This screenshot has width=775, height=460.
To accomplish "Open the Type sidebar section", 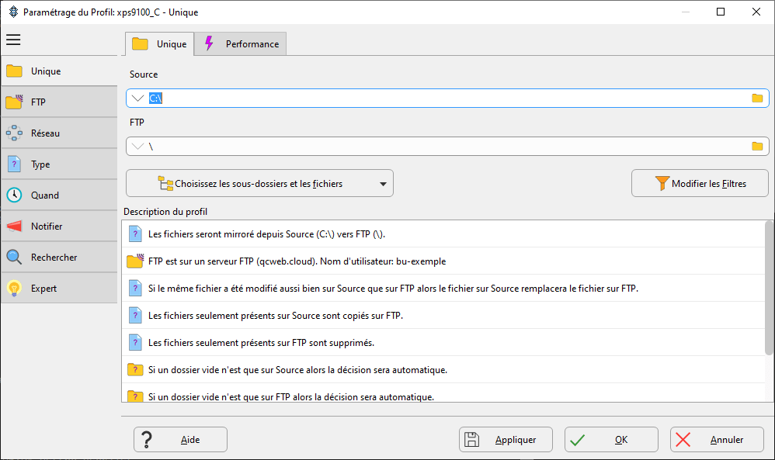I will (x=59, y=164).
